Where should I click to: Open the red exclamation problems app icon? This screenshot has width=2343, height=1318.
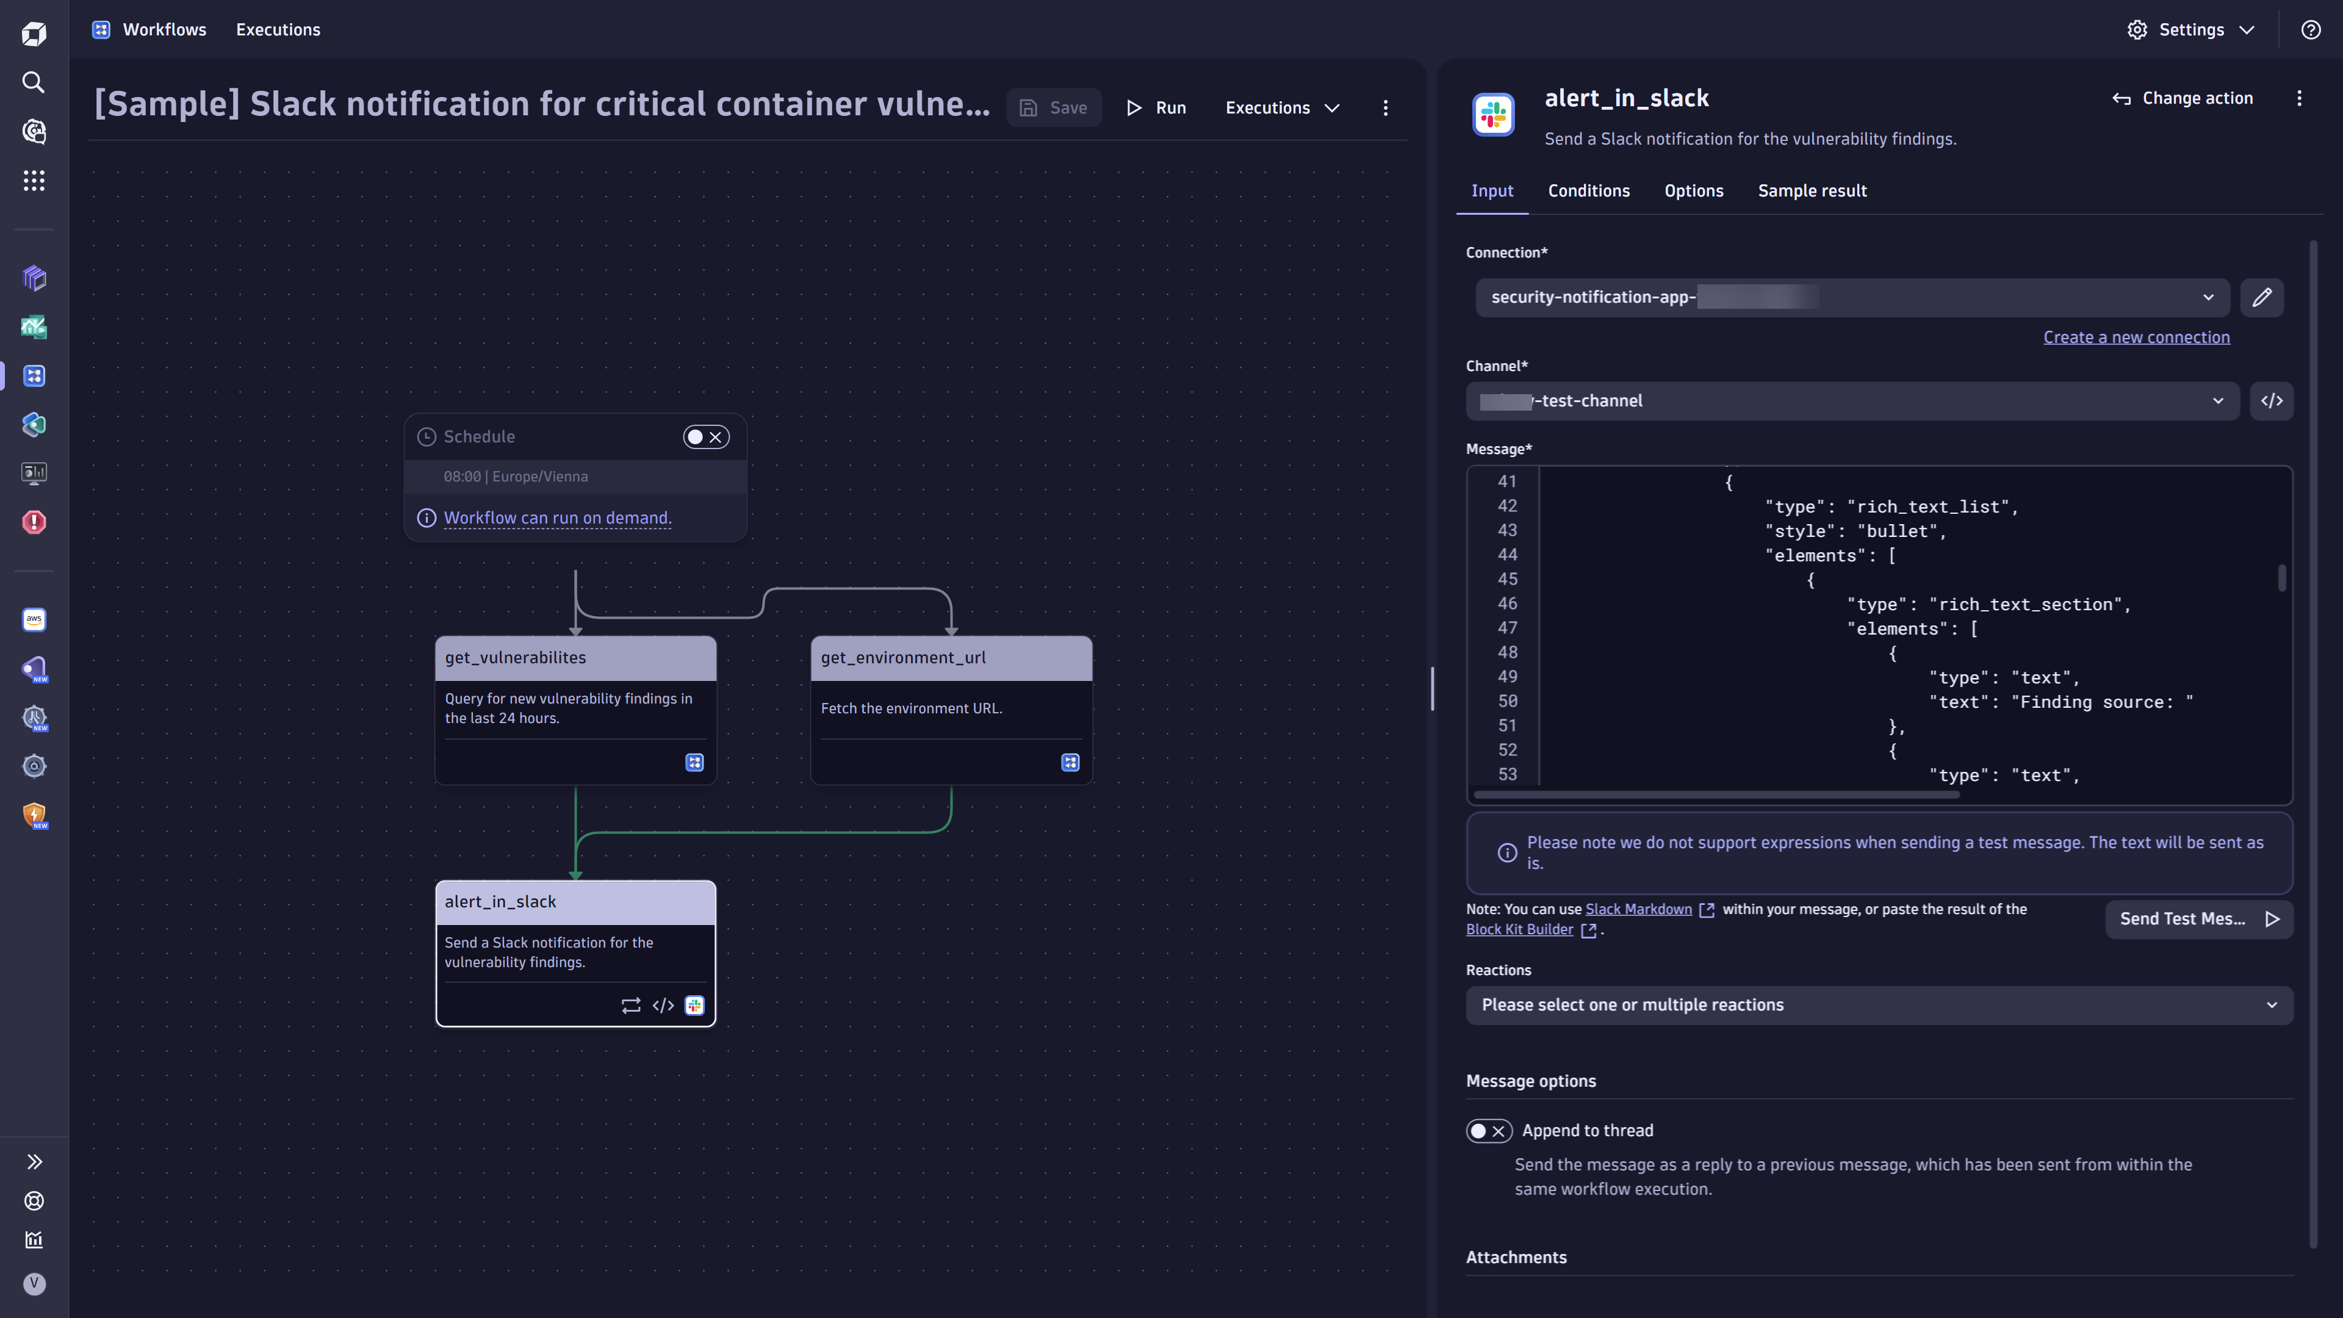(34, 522)
